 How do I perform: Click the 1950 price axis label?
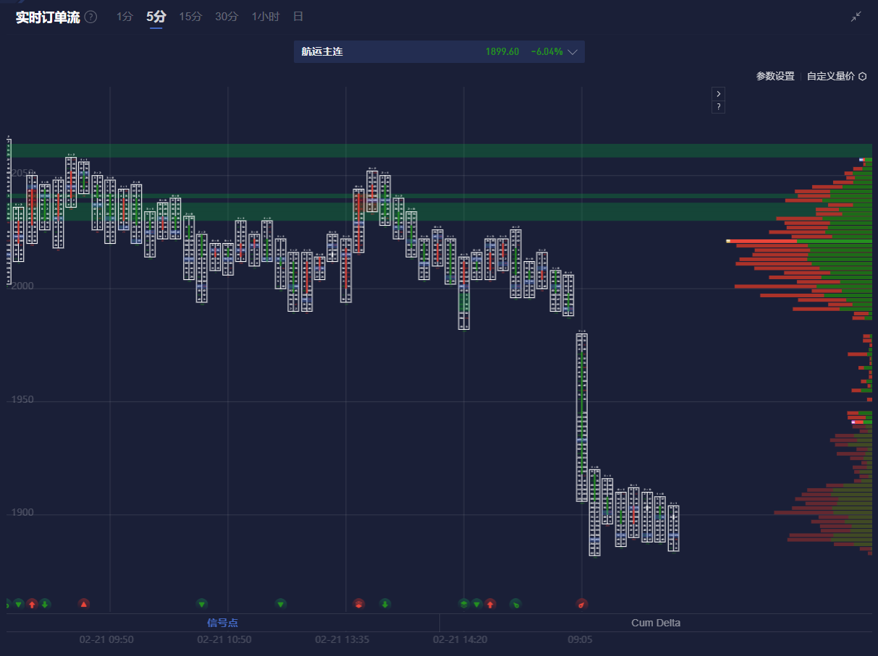22,399
